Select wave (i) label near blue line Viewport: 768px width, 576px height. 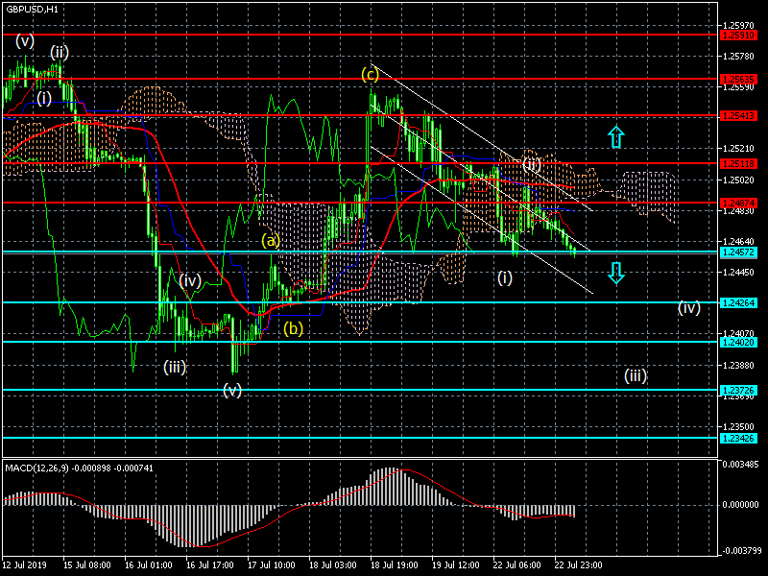pyautogui.click(x=44, y=99)
